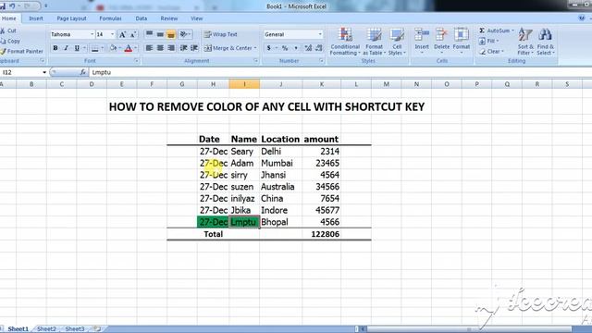Toggle Middle Align
592x333 pixels.
tap(160, 34)
